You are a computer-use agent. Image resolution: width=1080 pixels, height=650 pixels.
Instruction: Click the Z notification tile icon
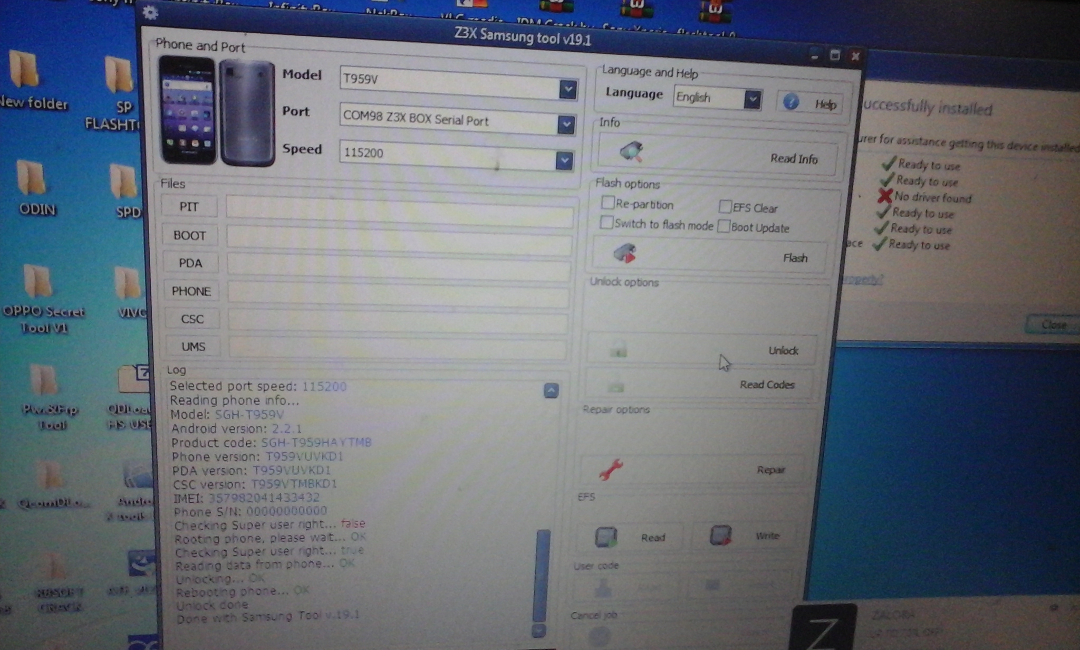[x=823, y=628]
